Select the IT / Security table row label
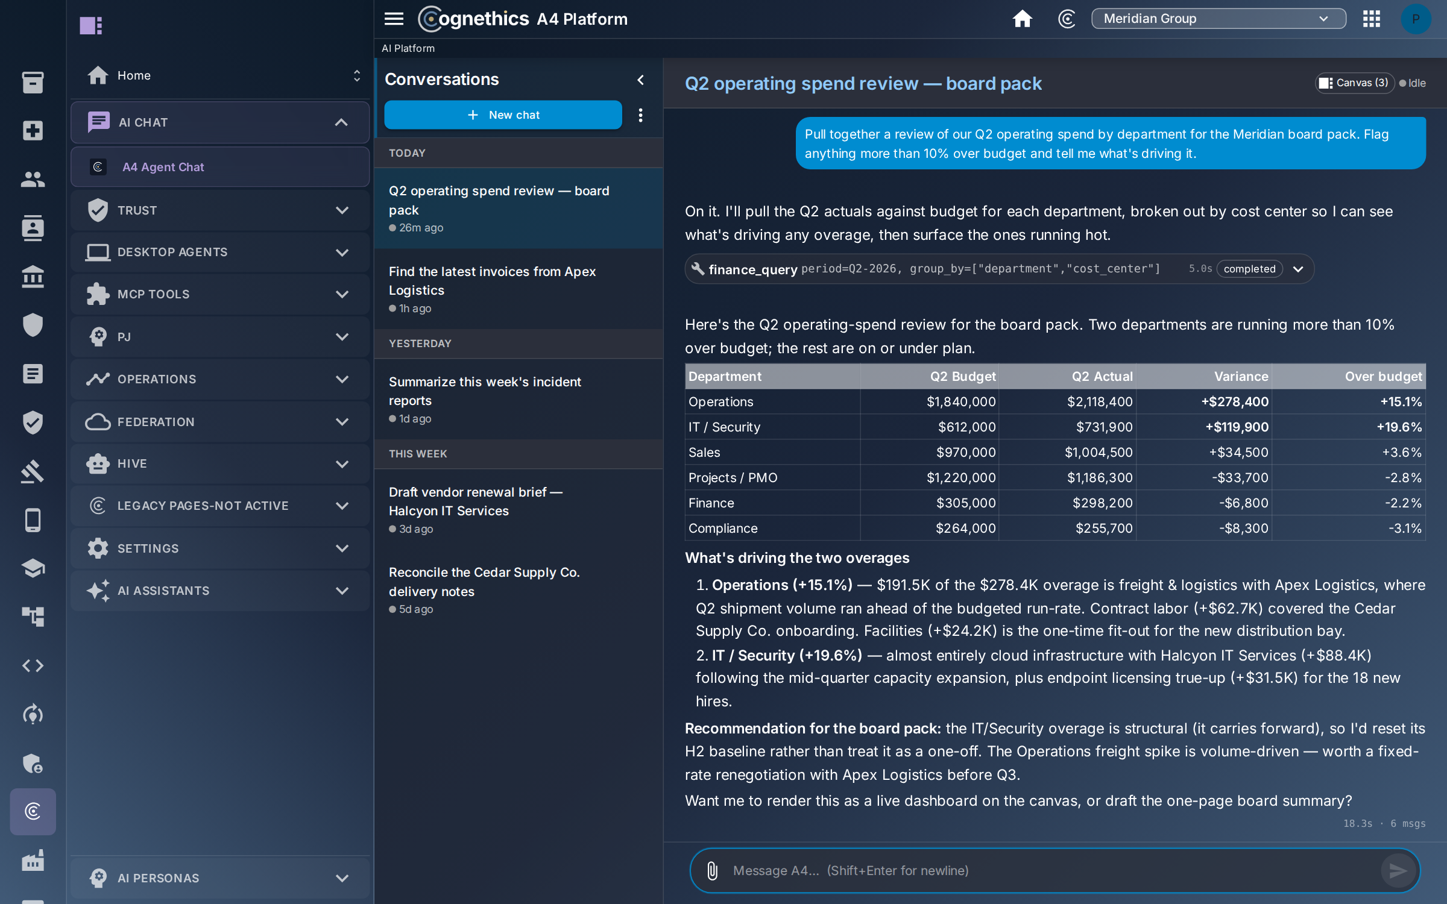1447x904 pixels. click(x=724, y=427)
